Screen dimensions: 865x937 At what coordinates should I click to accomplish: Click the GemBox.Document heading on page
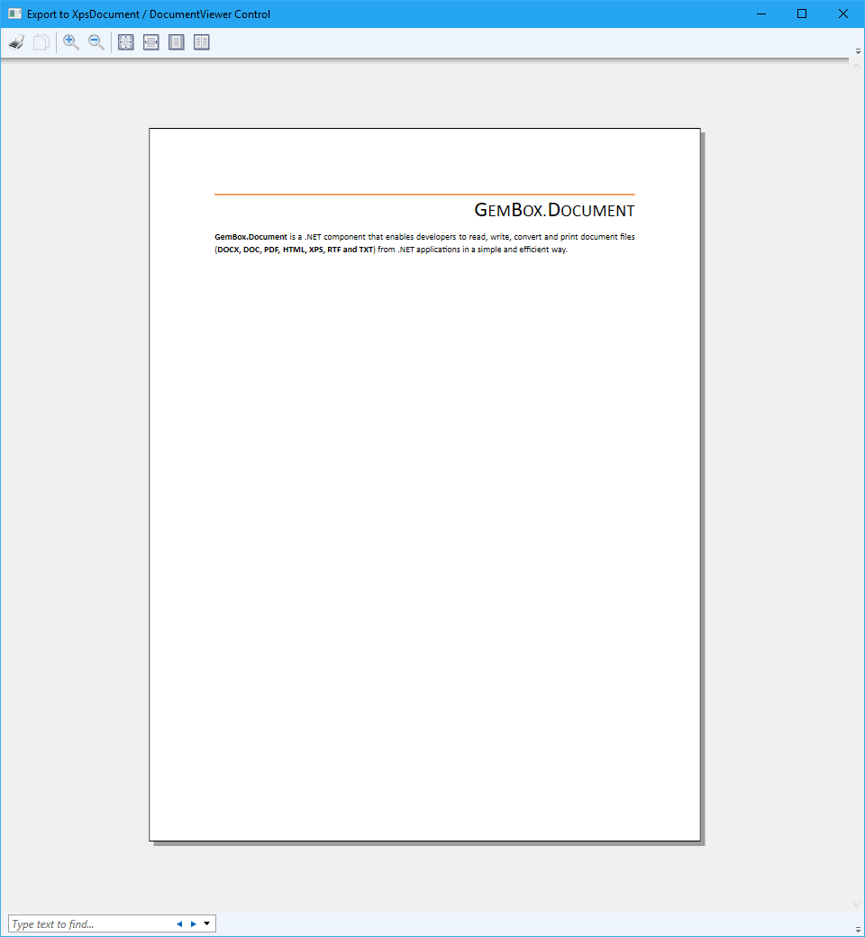coord(554,211)
